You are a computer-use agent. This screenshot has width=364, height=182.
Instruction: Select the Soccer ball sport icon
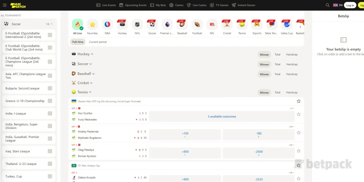(152, 24)
